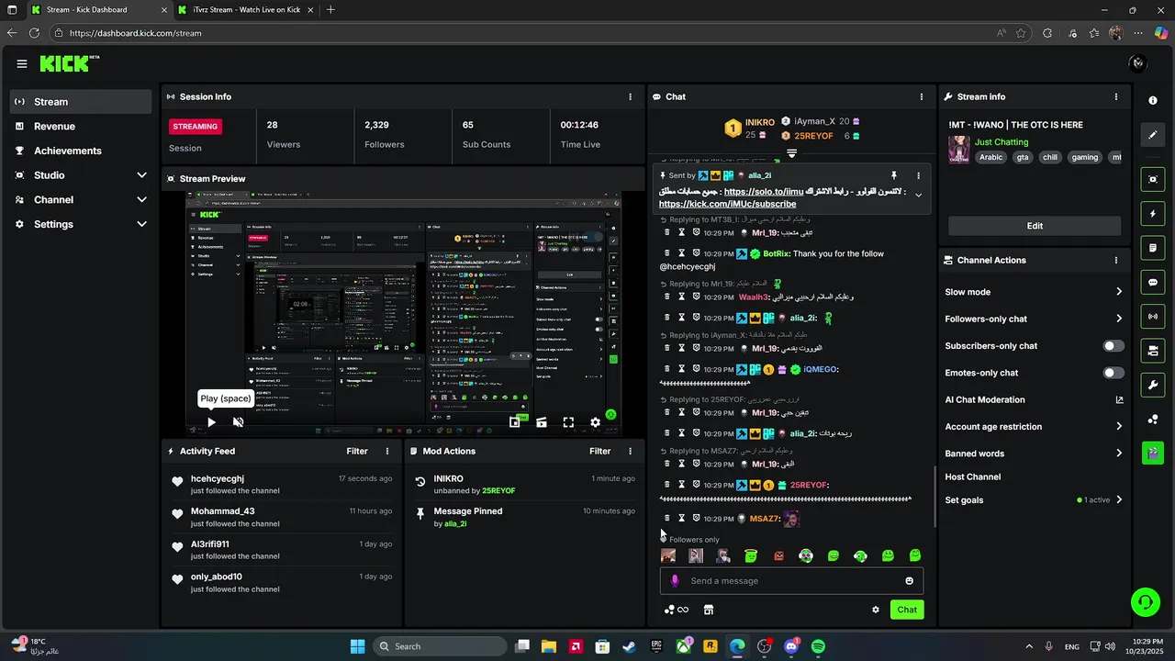Expand Account age restriction options
This screenshot has height=661, width=1175.
pyautogui.click(x=1119, y=426)
